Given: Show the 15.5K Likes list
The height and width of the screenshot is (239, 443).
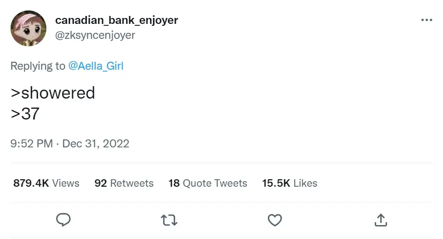Looking at the screenshot, I should 290,183.
